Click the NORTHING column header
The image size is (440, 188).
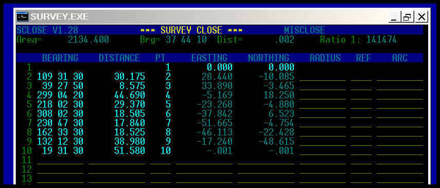269,58
